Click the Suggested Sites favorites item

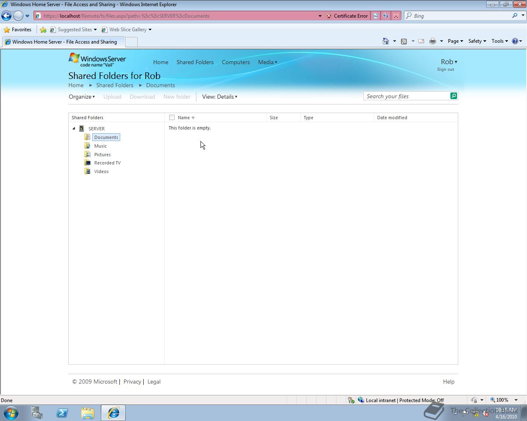click(x=73, y=30)
